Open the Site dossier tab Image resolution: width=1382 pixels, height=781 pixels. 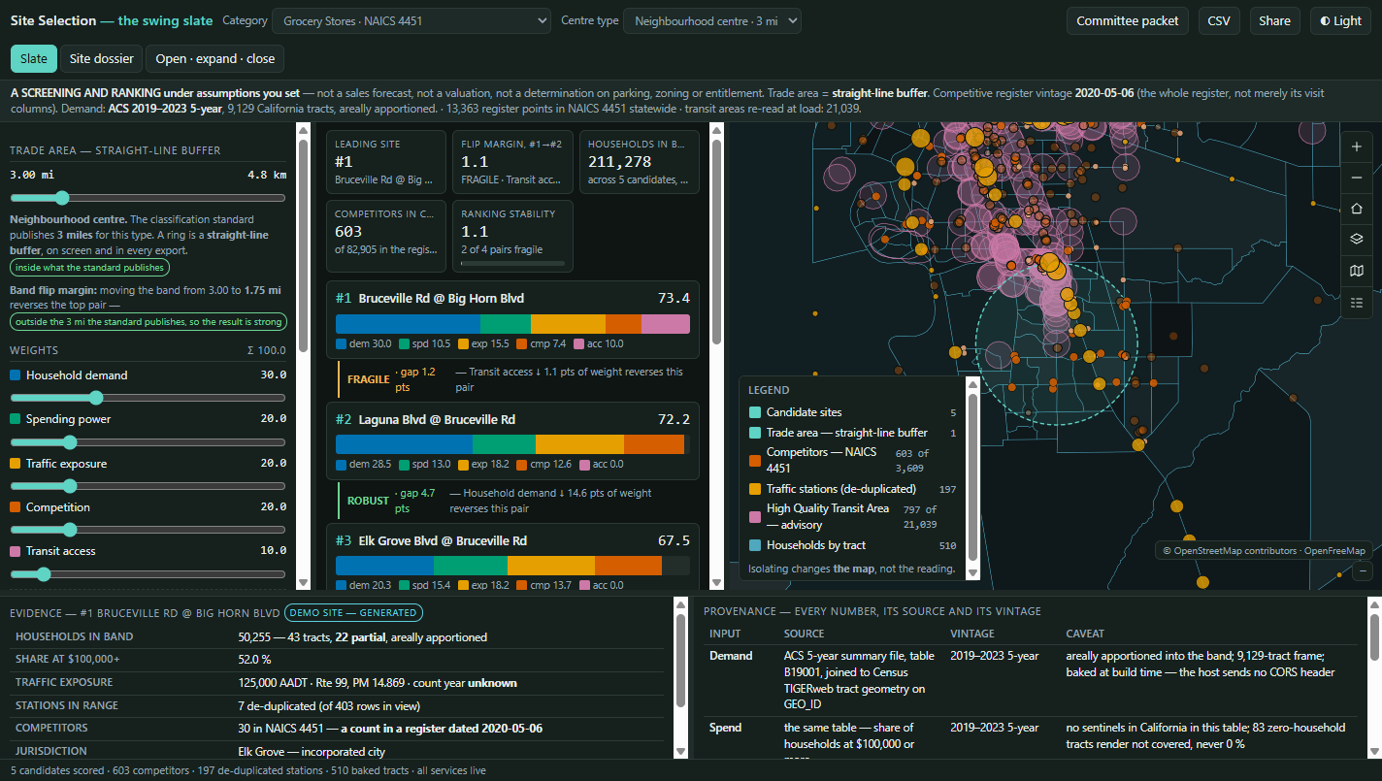[102, 58]
